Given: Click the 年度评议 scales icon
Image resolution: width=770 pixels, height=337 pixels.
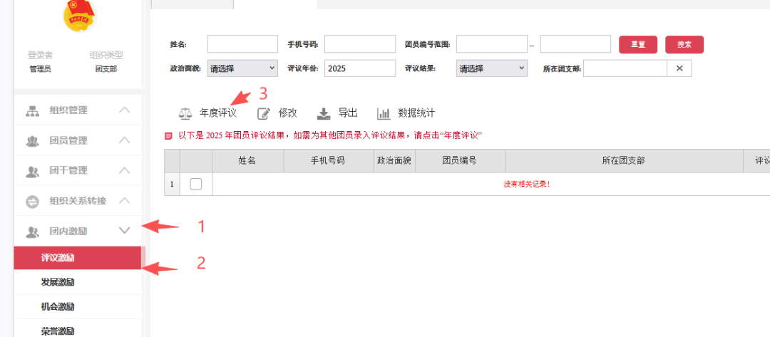Looking at the screenshot, I should pos(185,113).
